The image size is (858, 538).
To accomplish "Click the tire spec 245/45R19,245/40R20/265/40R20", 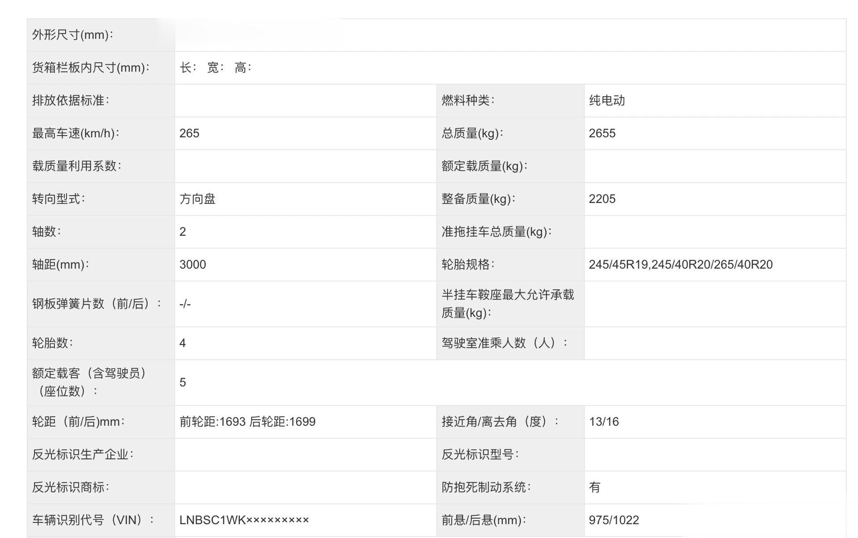I will pos(681,264).
